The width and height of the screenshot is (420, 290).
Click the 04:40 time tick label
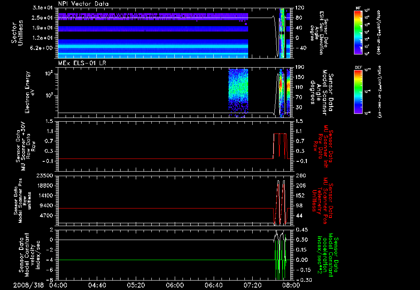coord(97,285)
